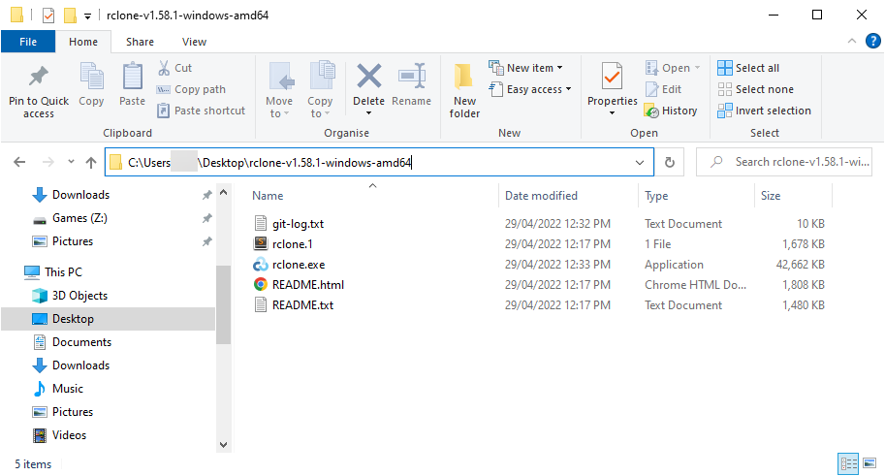The width and height of the screenshot is (885, 476).
Task: Click the Copy path button
Action: pos(191,89)
